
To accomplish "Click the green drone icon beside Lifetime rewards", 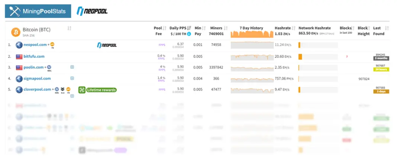I will coord(81,90).
